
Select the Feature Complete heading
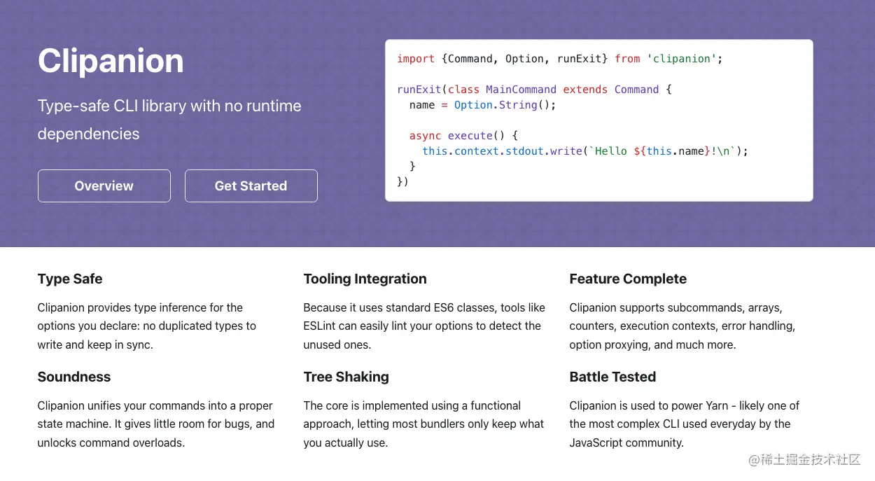[x=628, y=279]
